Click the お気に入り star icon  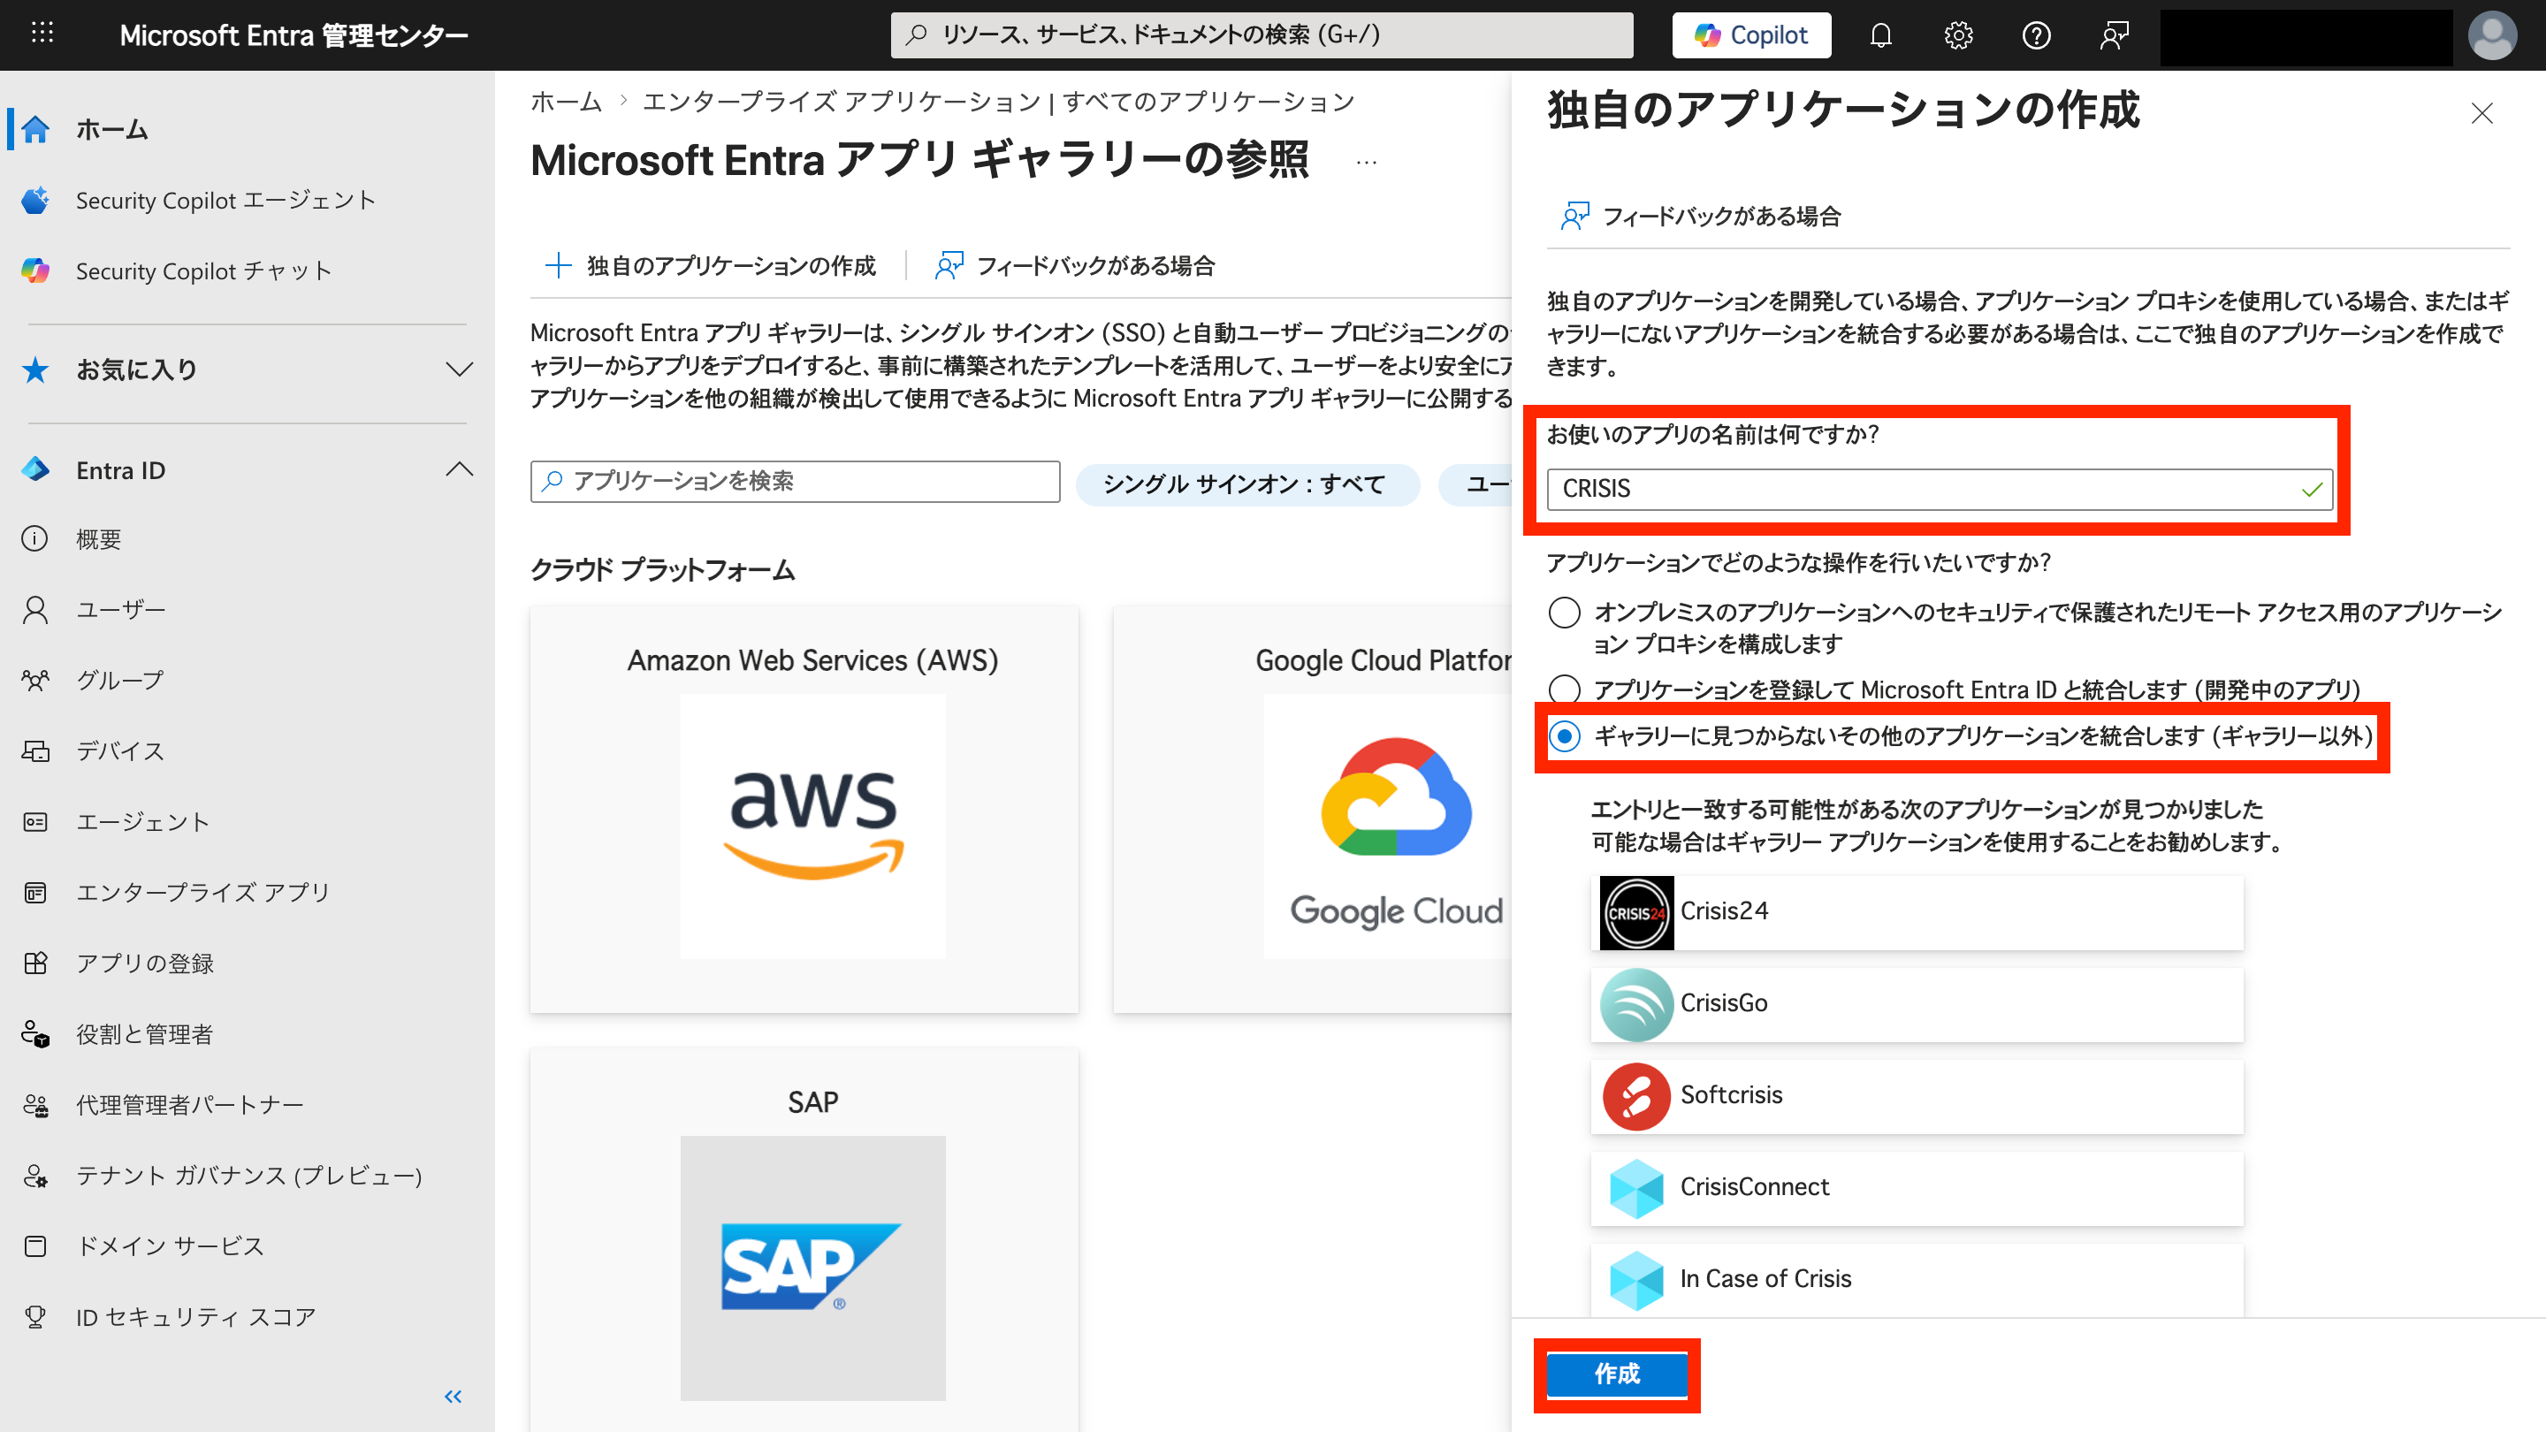(35, 369)
